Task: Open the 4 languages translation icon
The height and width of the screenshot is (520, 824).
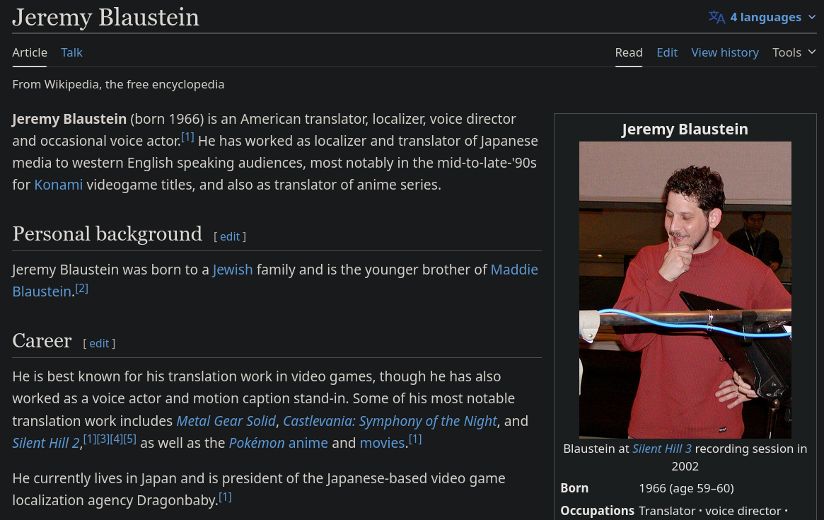Action: pyautogui.click(x=716, y=18)
